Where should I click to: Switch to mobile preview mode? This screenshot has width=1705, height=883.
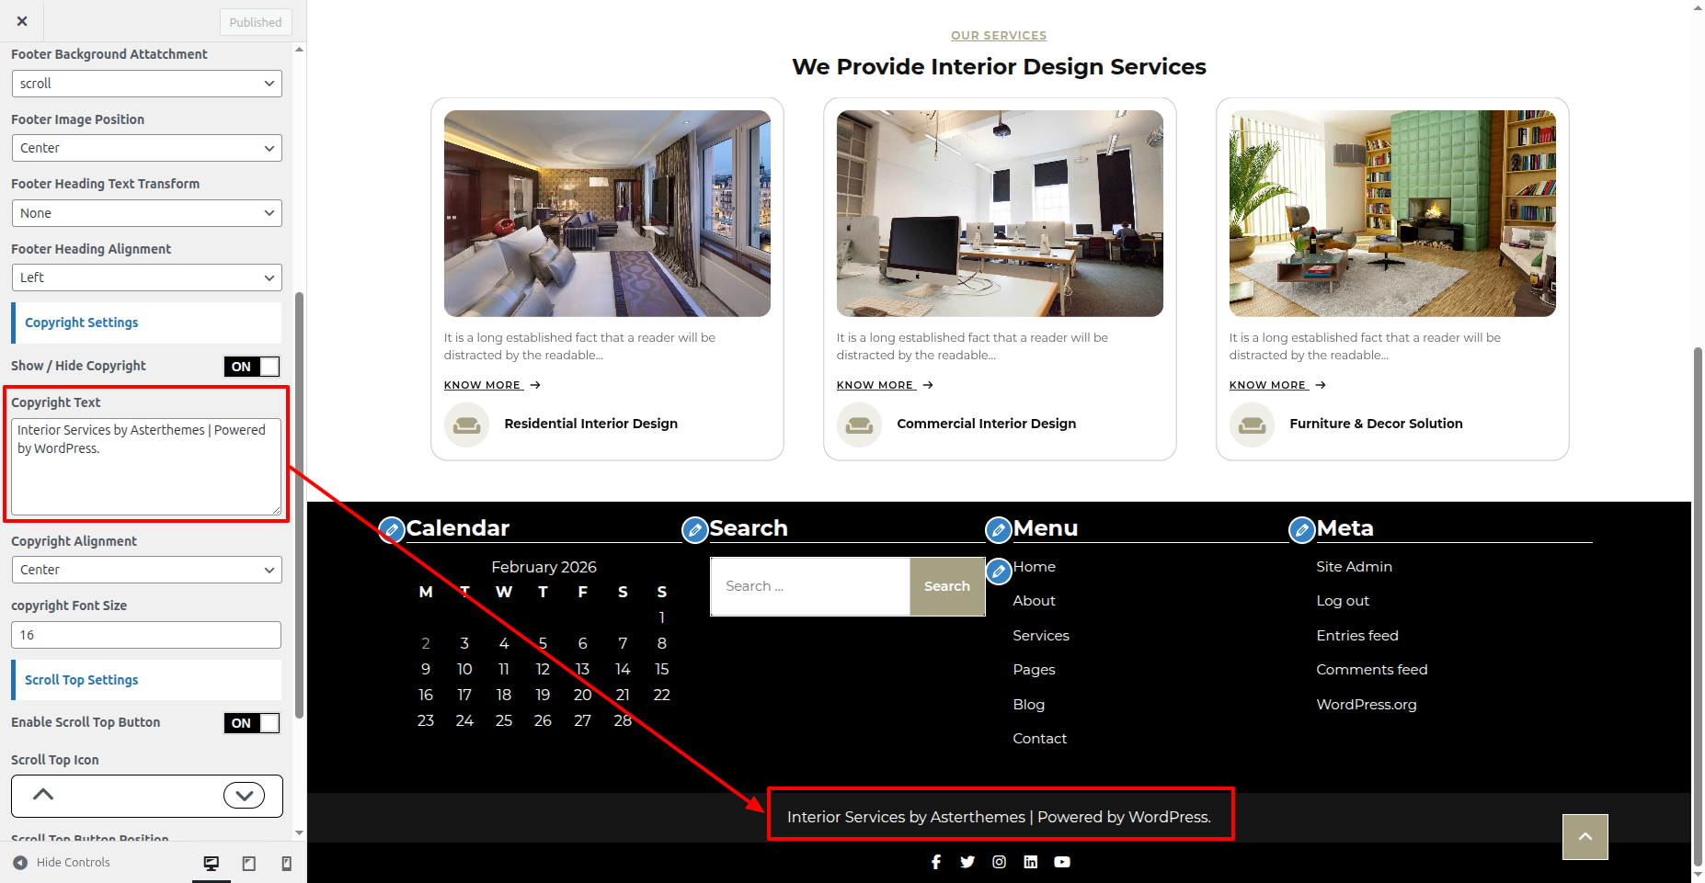286,863
